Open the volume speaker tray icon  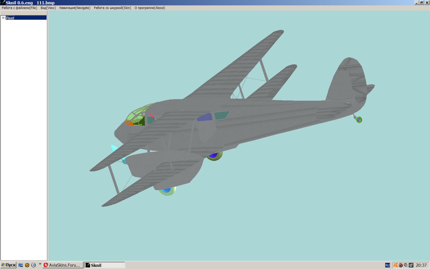tap(406, 265)
